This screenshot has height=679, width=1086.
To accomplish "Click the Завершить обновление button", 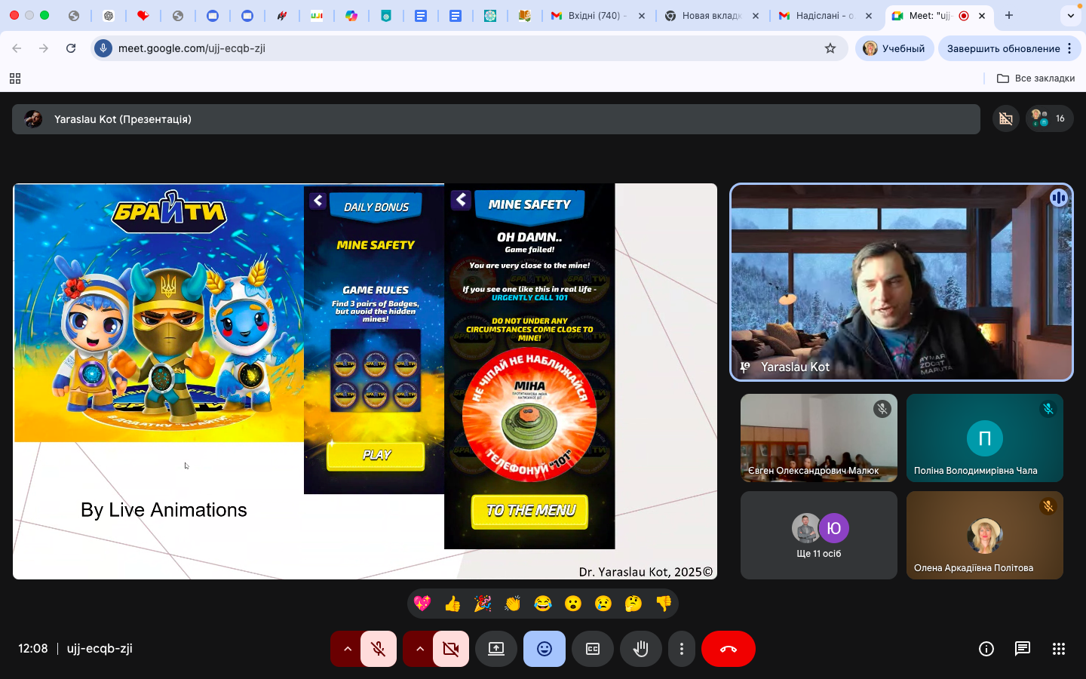I will [1003, 48].
